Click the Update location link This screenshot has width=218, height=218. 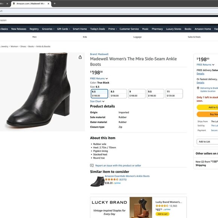click(x=208, y=91)
